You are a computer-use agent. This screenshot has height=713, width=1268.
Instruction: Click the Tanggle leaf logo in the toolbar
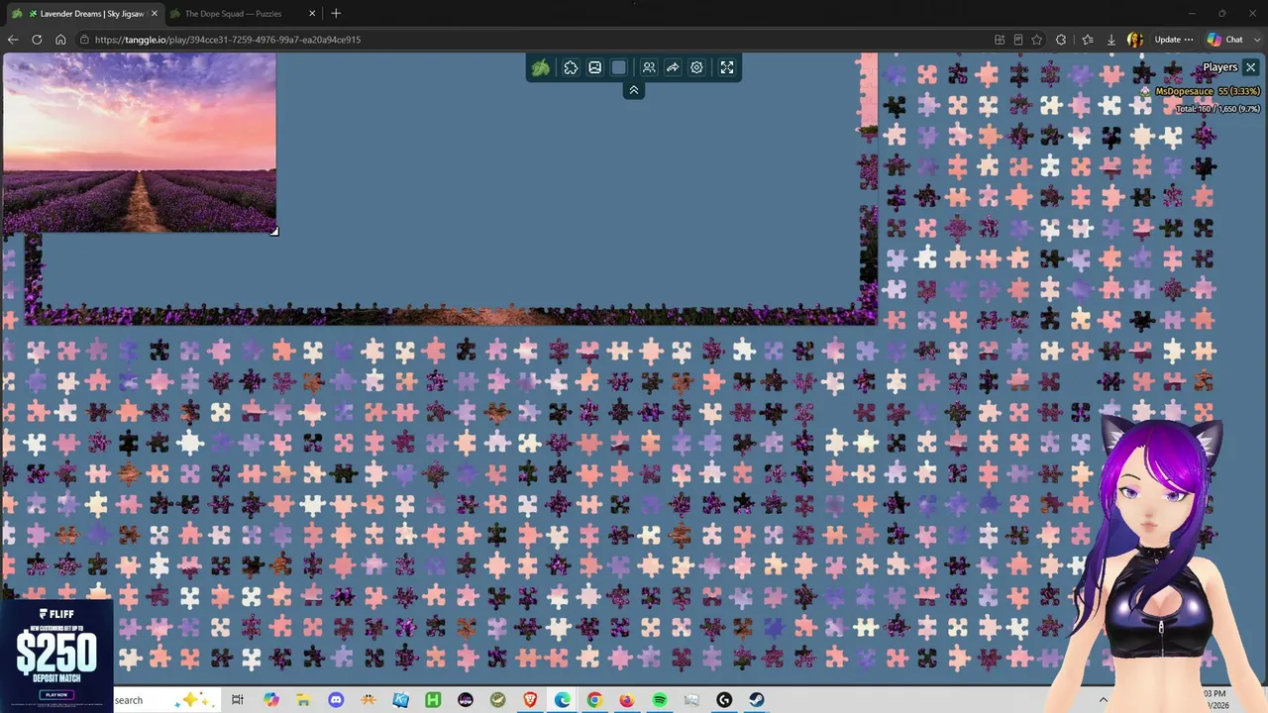pos(541,67)
